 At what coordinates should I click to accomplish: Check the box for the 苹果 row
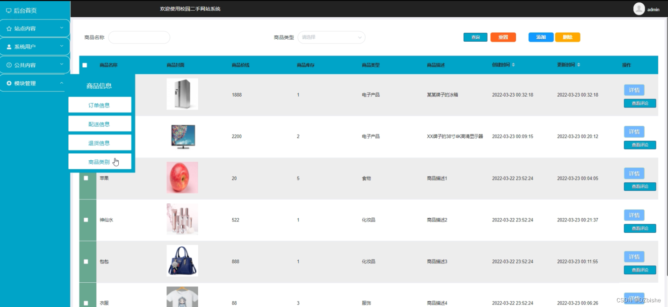86,178
